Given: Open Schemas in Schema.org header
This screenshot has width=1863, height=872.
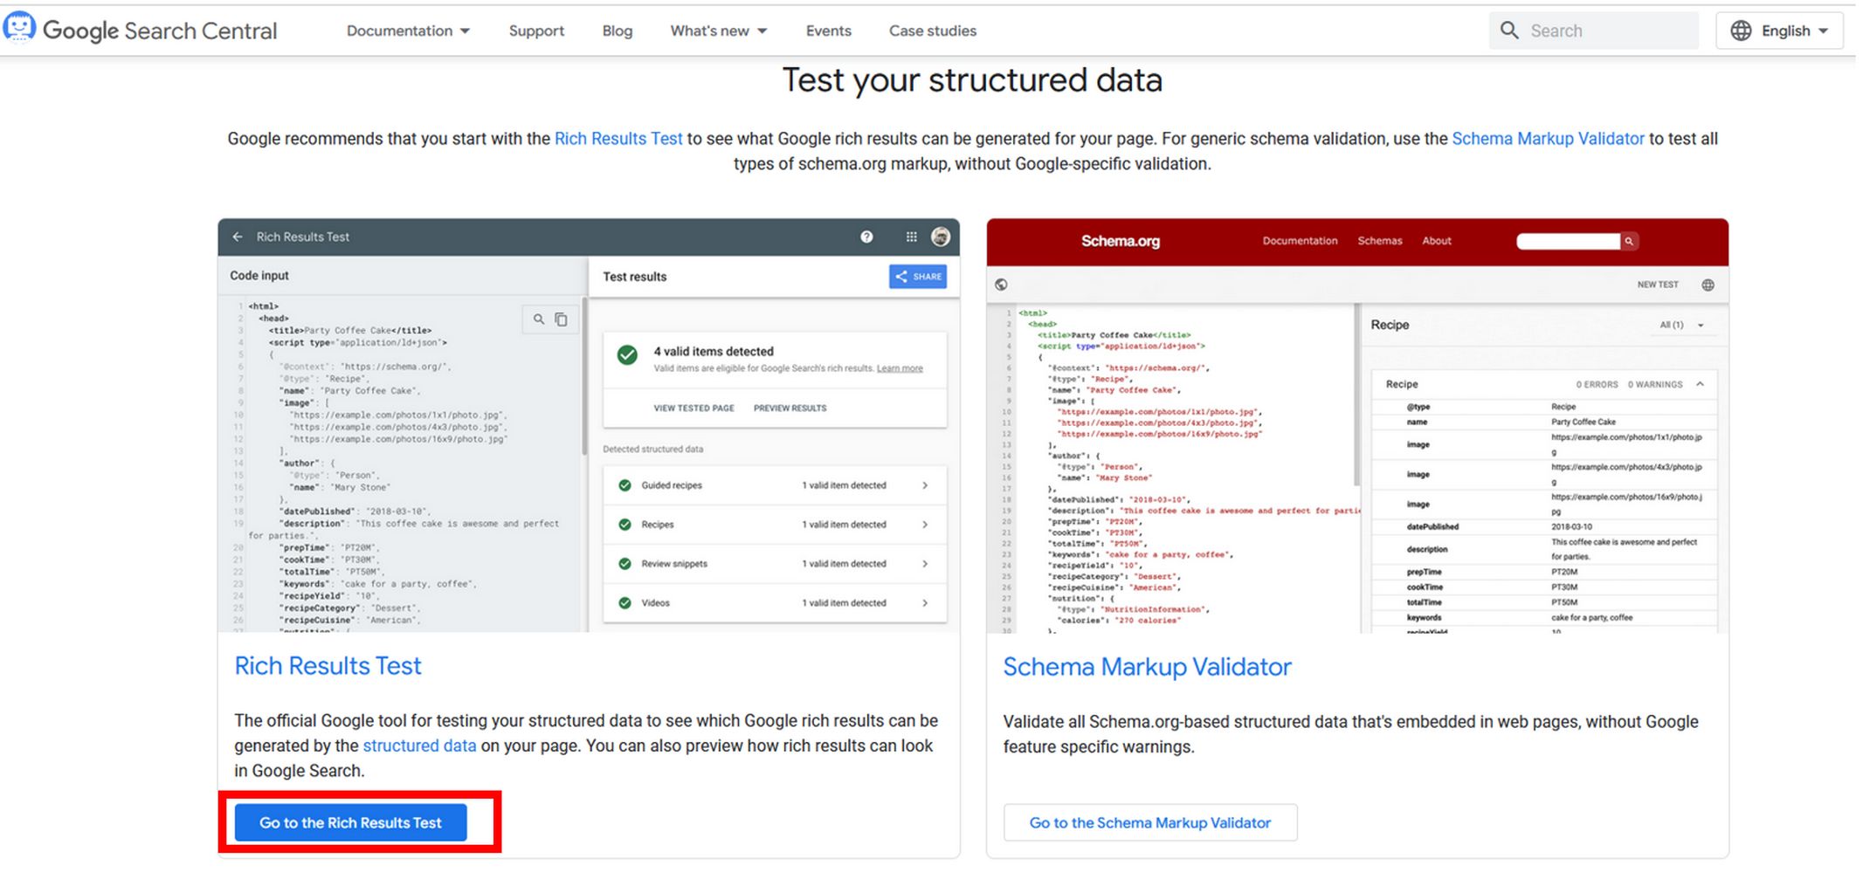Looking at the screenshot, I should (1379, 241).
